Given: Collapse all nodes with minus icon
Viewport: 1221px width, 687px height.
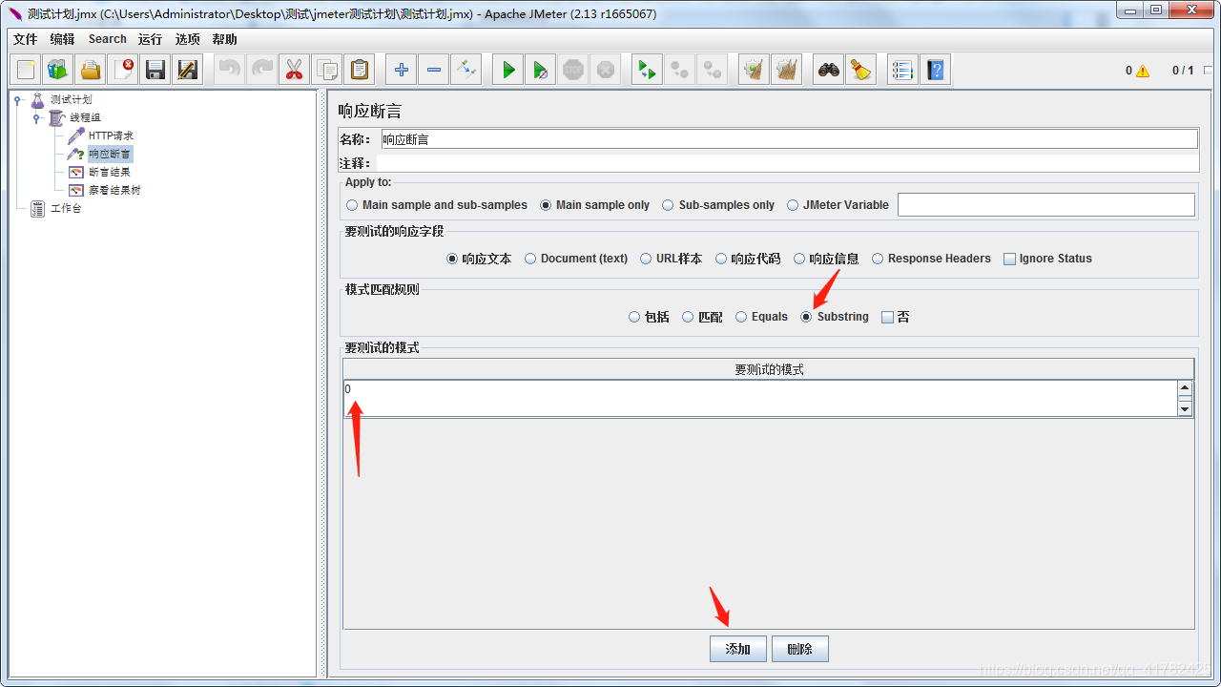Looking at the screenshot, I should pos(433,70).
